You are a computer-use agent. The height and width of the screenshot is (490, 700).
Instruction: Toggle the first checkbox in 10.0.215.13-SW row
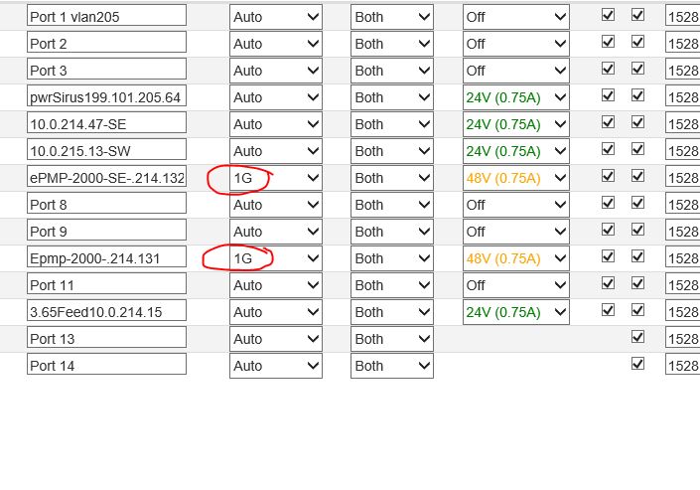(x=608, y=150)
